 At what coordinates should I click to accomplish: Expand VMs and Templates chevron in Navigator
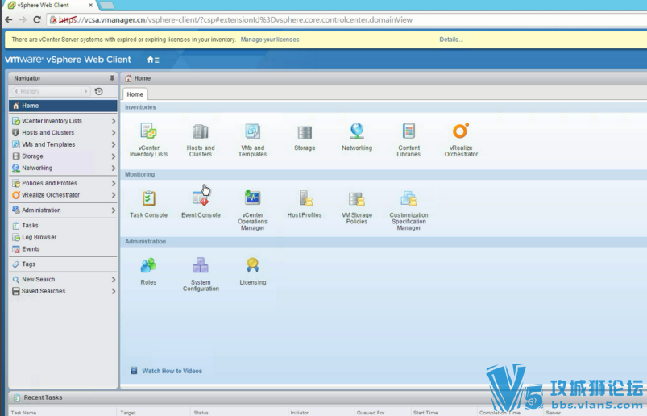[113, 144]
